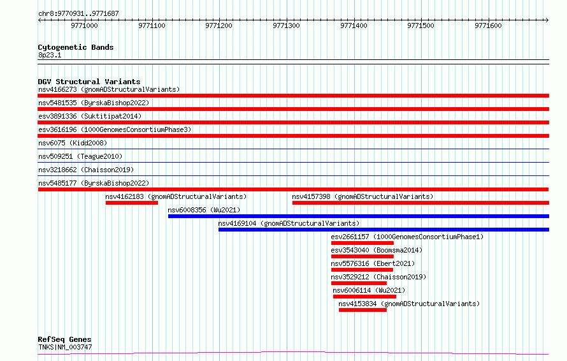The height and width of the screenshot is (361, 567).
Task: Select esv3543040 (Boomsma2014) label
Action: [377, 250]
